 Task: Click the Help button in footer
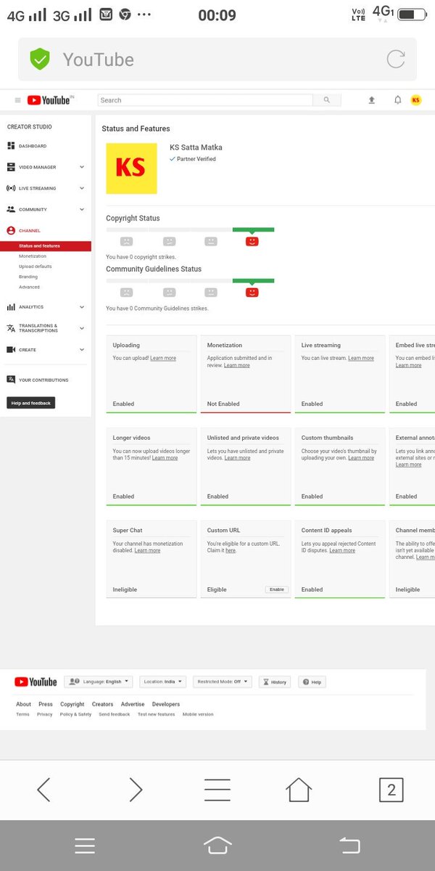click(x=312, y=682)
